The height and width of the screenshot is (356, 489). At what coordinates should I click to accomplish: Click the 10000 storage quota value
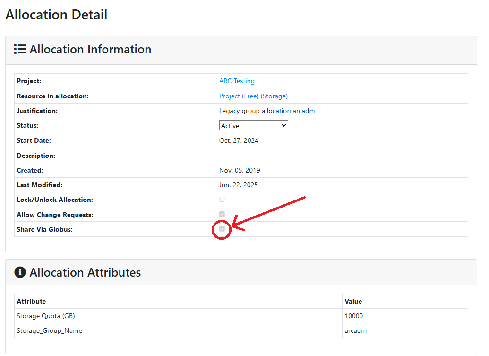click(354, 316)
